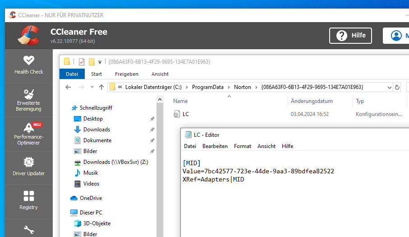Open recent locations dropdown in Explorer
409x237 pixels.
pos(92,87)
